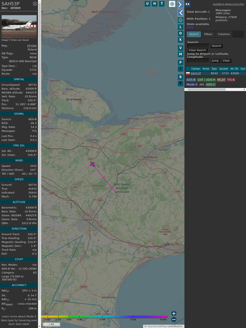
Task: Click the R map button
Action: [180, 77]
